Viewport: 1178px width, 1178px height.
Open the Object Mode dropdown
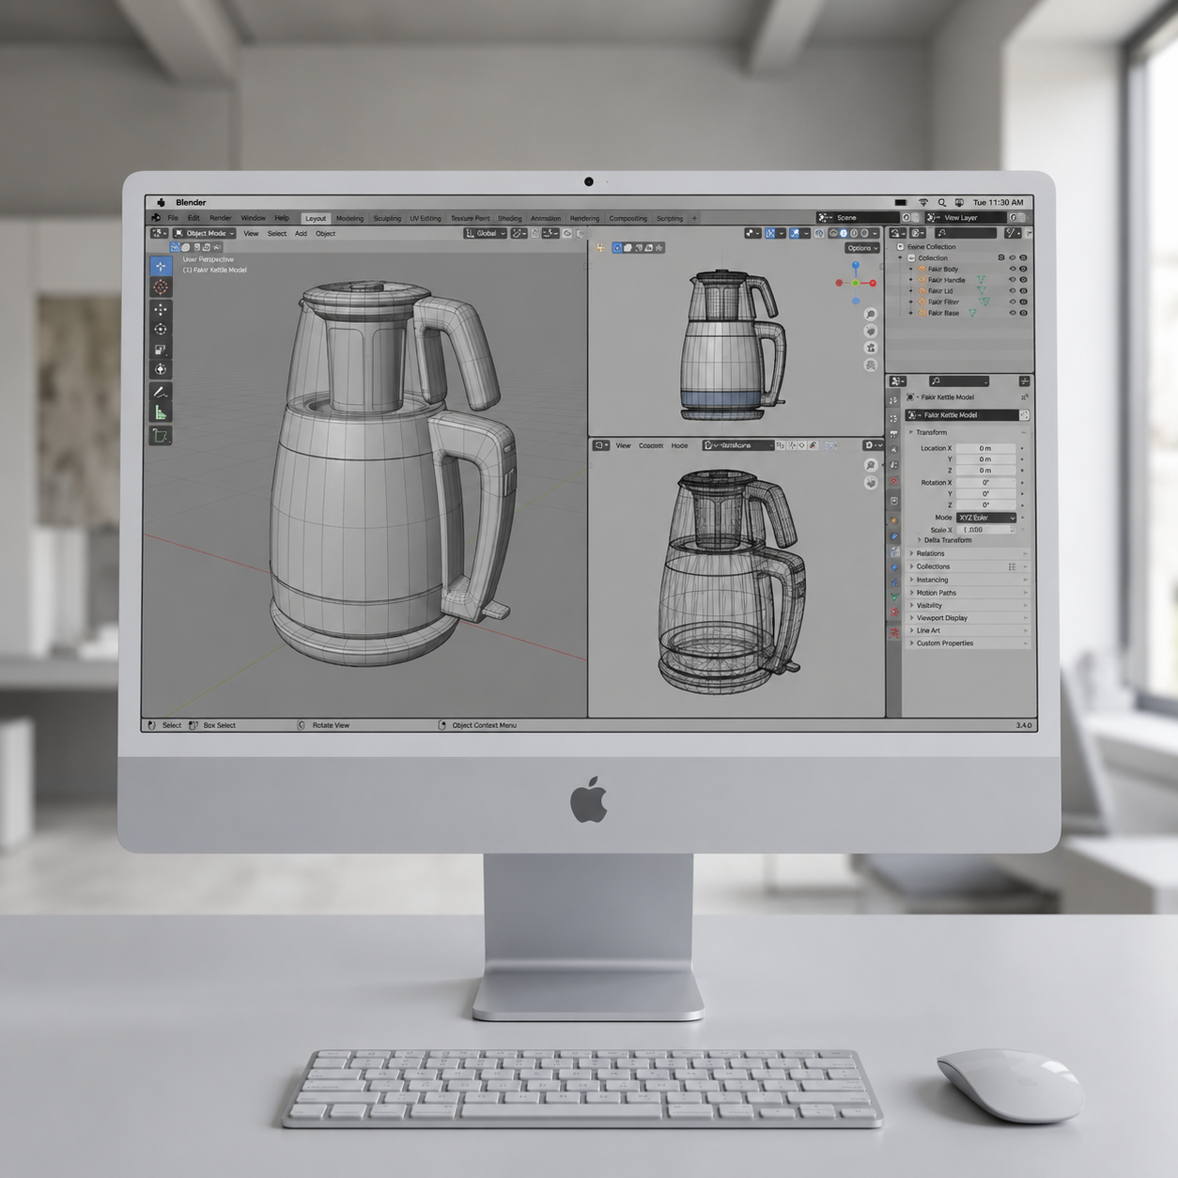pos(204,233)
